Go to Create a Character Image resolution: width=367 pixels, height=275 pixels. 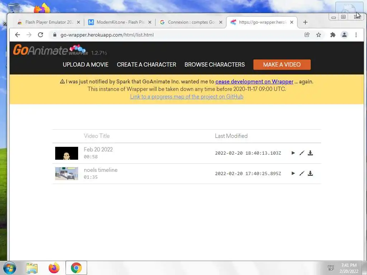(147, 64)
